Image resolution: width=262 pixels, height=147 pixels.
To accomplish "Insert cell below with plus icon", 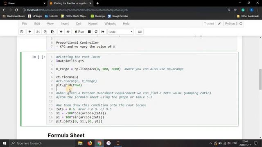I will pyautogui.click(x=30, y=32).
